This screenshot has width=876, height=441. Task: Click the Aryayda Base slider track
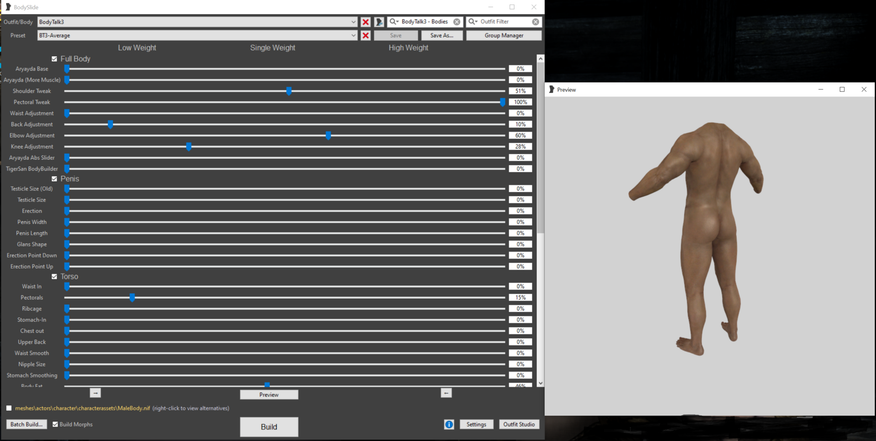click(285, 69)
